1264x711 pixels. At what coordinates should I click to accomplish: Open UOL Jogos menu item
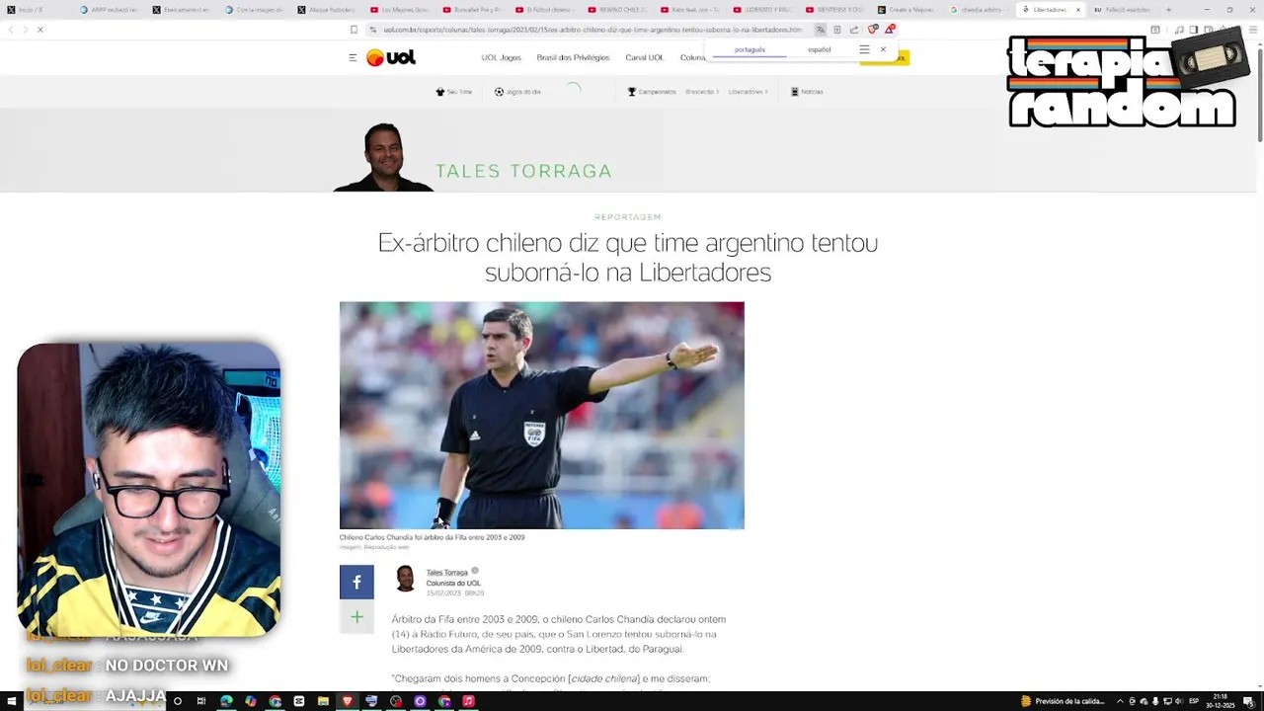(501, 57)
